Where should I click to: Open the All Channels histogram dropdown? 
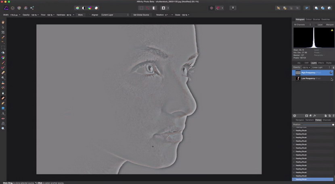click(302, 25)
